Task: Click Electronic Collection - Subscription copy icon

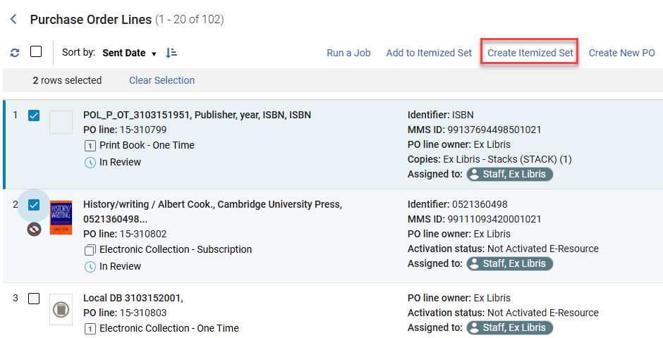Action: (x=90, y=250)
